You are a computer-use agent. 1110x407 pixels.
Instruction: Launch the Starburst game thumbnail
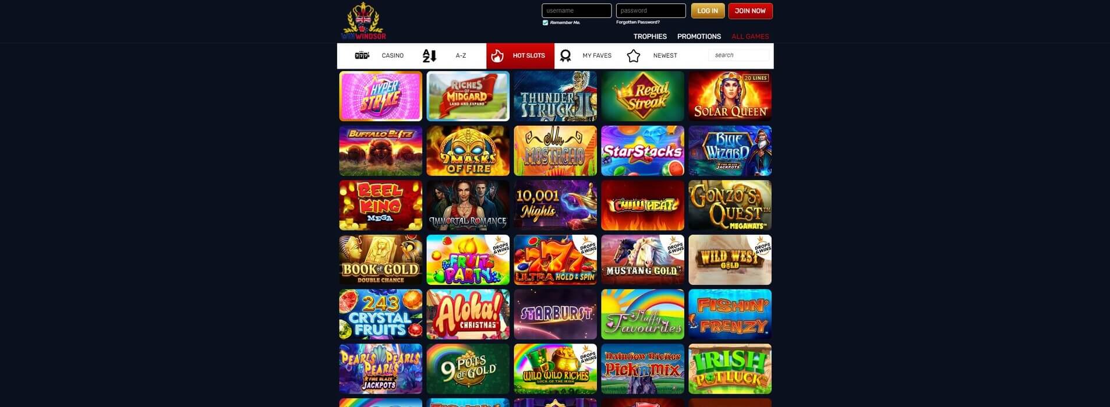click(x=555, y=314)
